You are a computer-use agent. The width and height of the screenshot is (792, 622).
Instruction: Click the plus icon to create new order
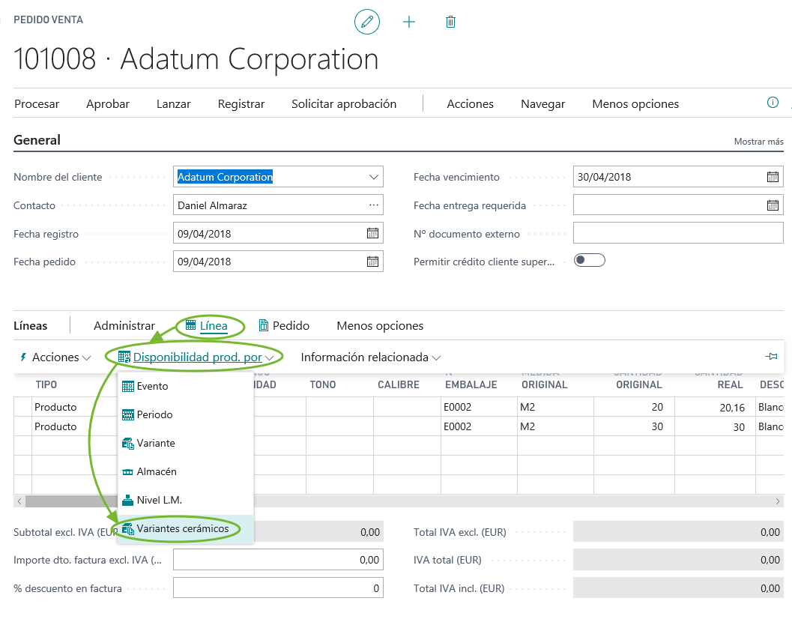409,22
